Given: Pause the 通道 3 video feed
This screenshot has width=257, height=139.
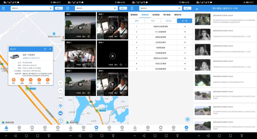Looking at the screenshot, I should click(80, 56).
